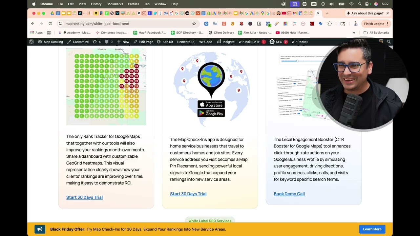Dismiss the Ask about this page prompt
The width and height of the screenshot is (420, 236).
[x=388, y=13]
